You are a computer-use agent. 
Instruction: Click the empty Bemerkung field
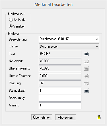[x=60, y=98]
